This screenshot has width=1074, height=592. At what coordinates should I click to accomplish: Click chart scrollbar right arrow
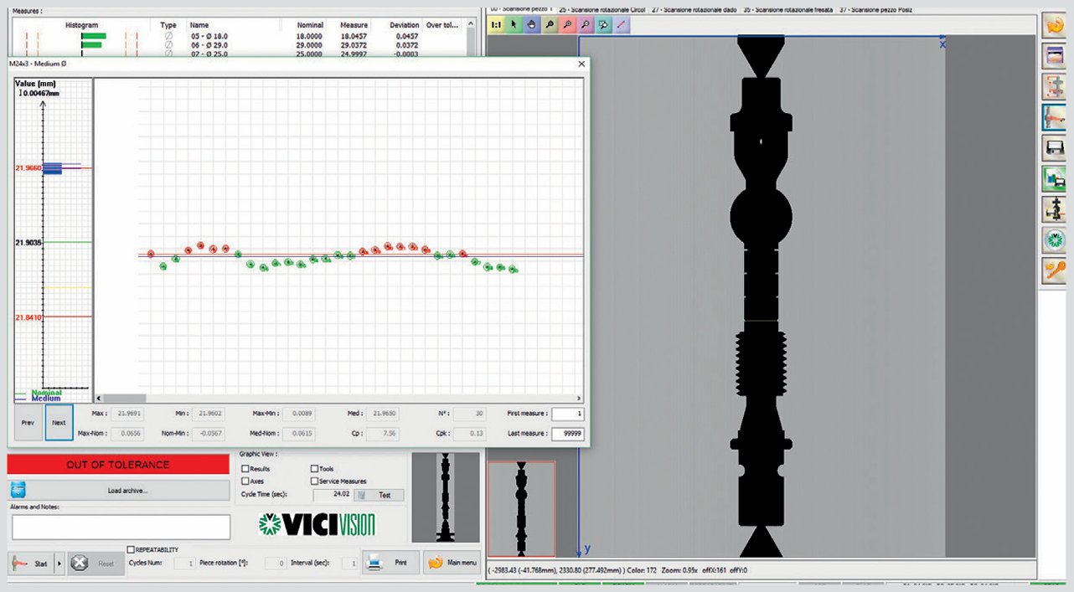[x=579, y=399]
